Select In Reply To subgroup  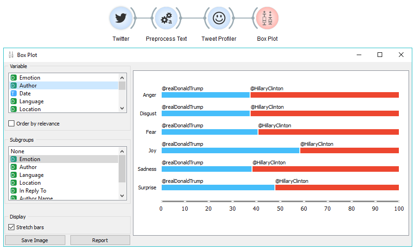pos(32,191)
